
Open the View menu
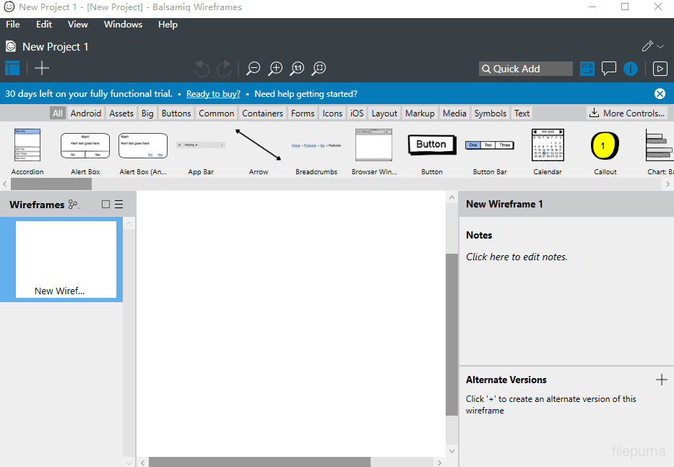click(78, 25)
